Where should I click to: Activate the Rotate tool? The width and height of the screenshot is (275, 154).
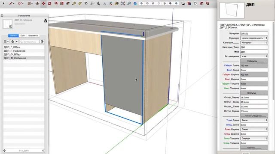pos(50,3)
